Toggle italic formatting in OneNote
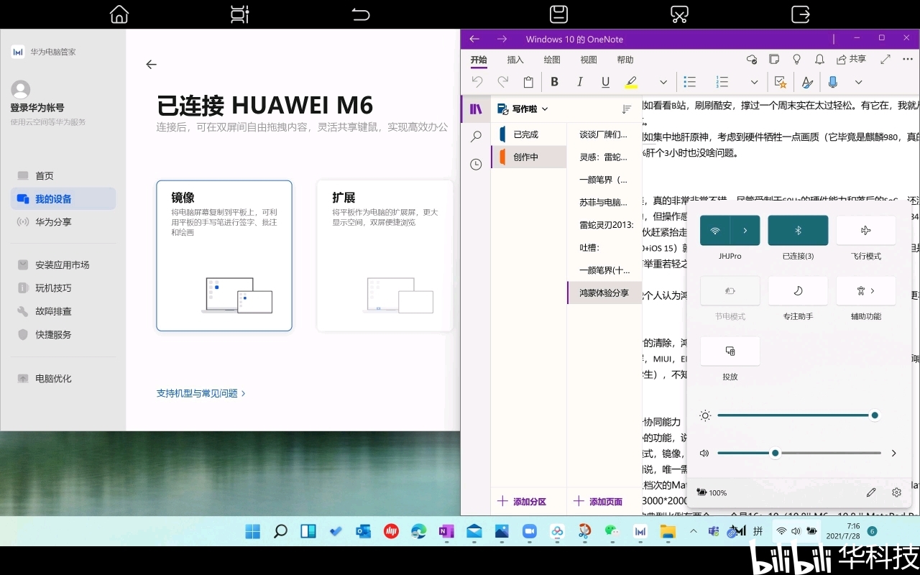The height and width of the screenshot is (575, 920). pos(580,82)
